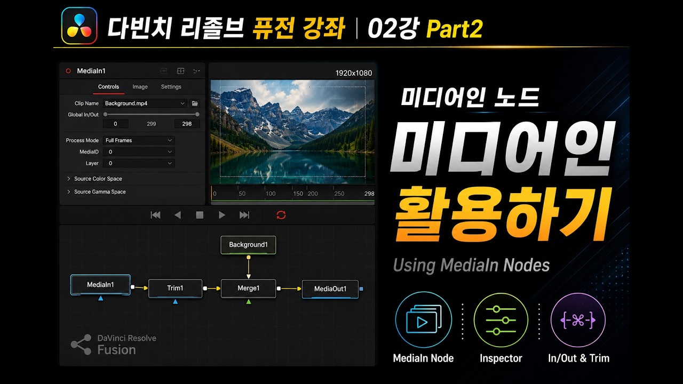Play the clip in reverse

(x=178, y=215)
